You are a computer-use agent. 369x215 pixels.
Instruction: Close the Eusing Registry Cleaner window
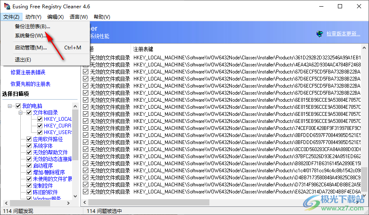(359, 6)
